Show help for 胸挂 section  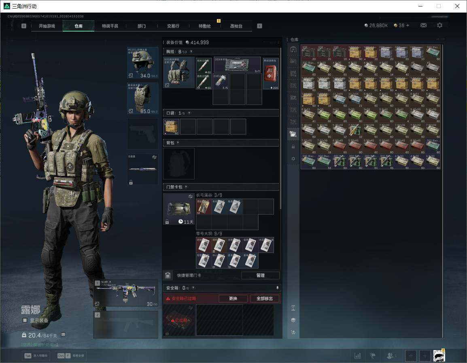click(191, 51)
